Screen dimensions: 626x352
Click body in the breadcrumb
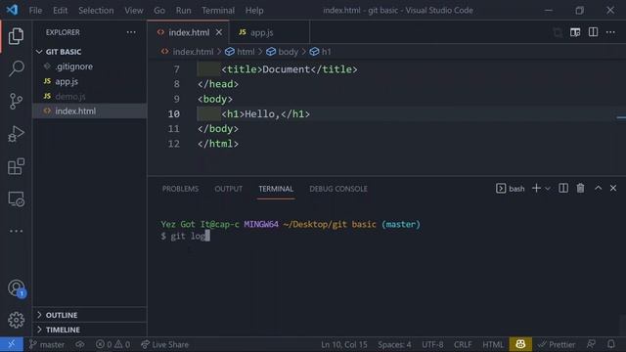[283, 52]
